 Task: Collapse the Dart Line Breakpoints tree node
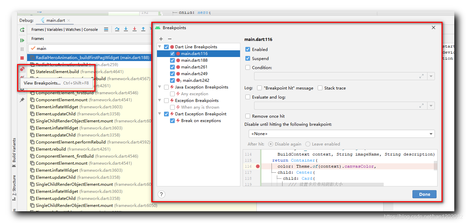tap(160, 47)
